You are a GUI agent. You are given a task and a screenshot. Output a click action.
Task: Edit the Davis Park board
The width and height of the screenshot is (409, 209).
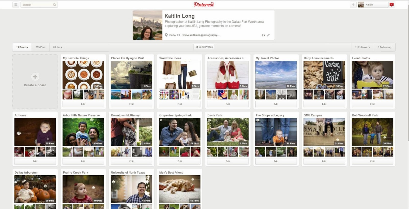[228, 161]
